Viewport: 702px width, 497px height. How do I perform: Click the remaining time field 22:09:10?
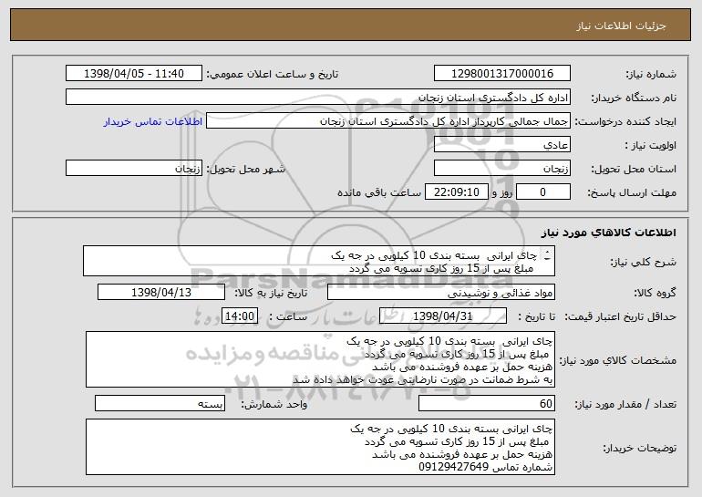tap(456, 192)
